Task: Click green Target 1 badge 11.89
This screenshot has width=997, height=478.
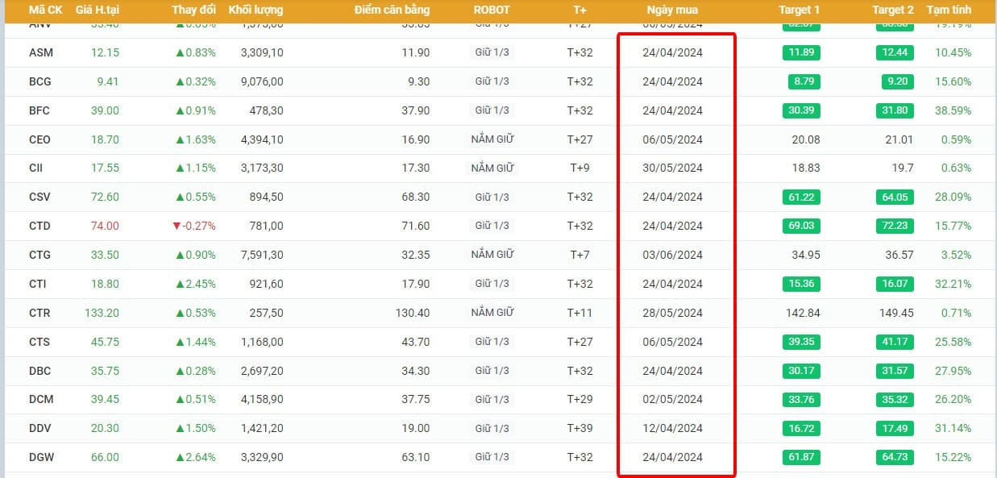Action: 801,52
